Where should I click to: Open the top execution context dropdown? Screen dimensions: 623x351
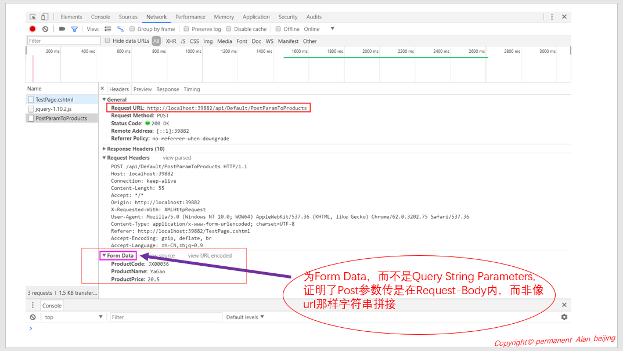tap(74, 317)
